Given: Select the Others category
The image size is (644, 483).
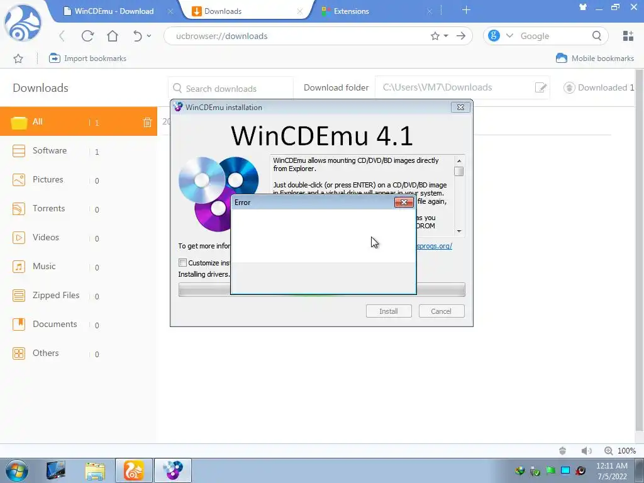Looking at the screenshot, I should 79,353.
